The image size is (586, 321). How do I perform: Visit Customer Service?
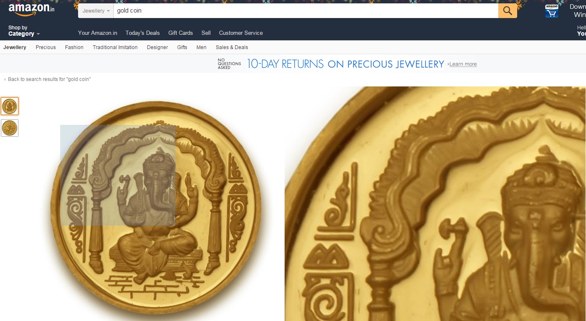241,33
